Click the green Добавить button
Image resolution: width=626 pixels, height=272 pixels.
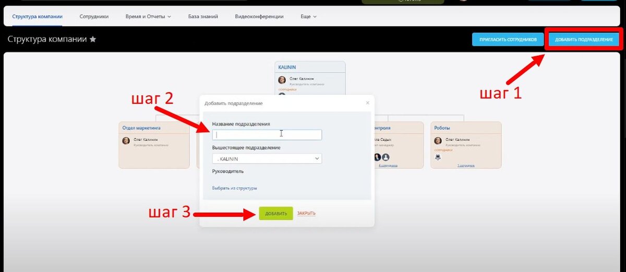point(276,214)
